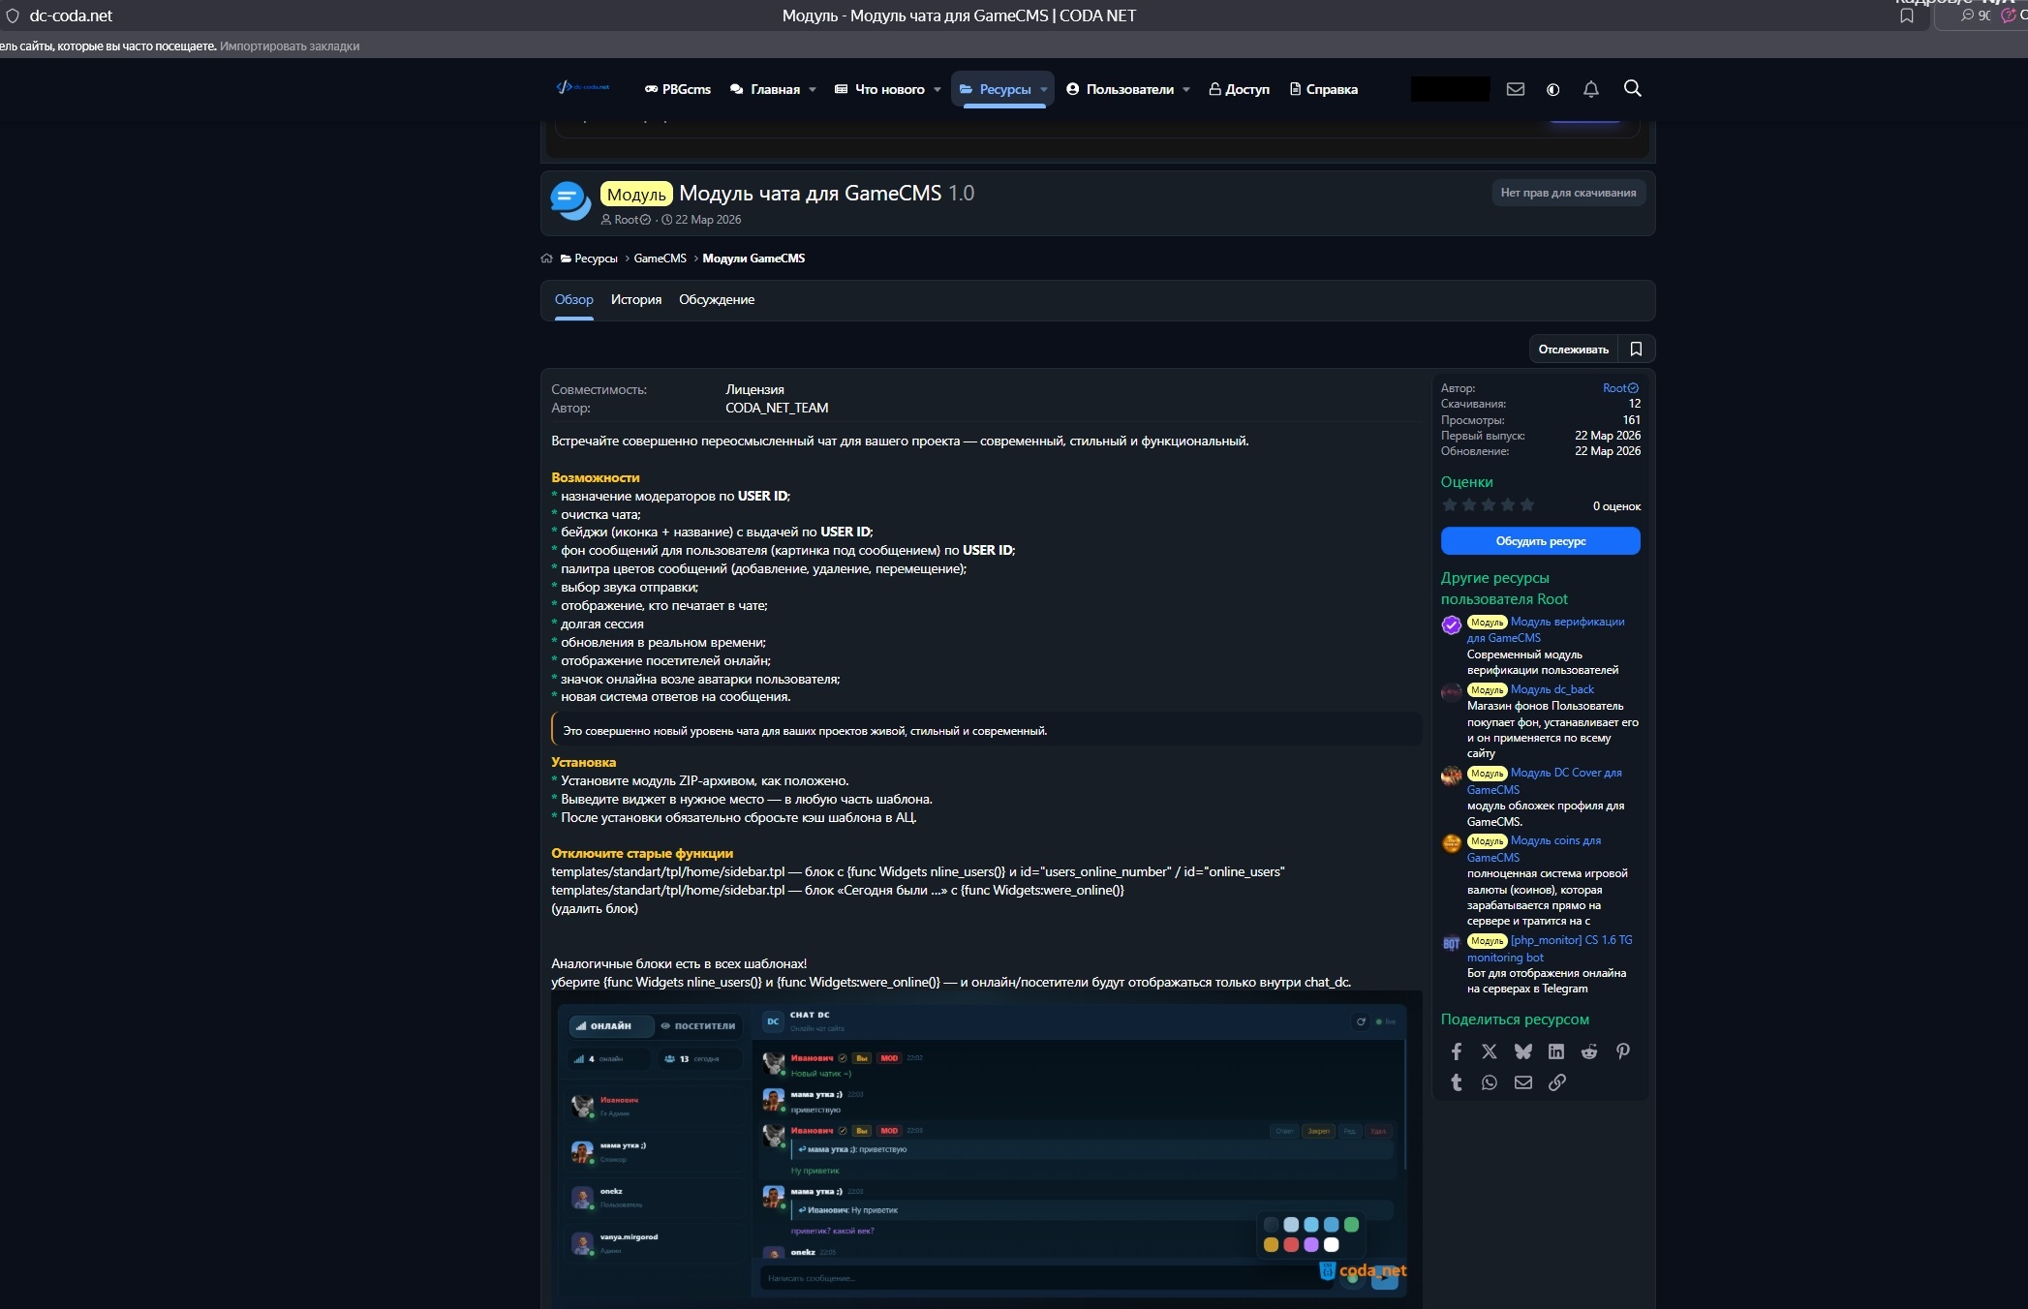Rate the resource with the first star
This screenshot has height=1309, width=2028.
pyautogui.click(x=1450, y=504)
